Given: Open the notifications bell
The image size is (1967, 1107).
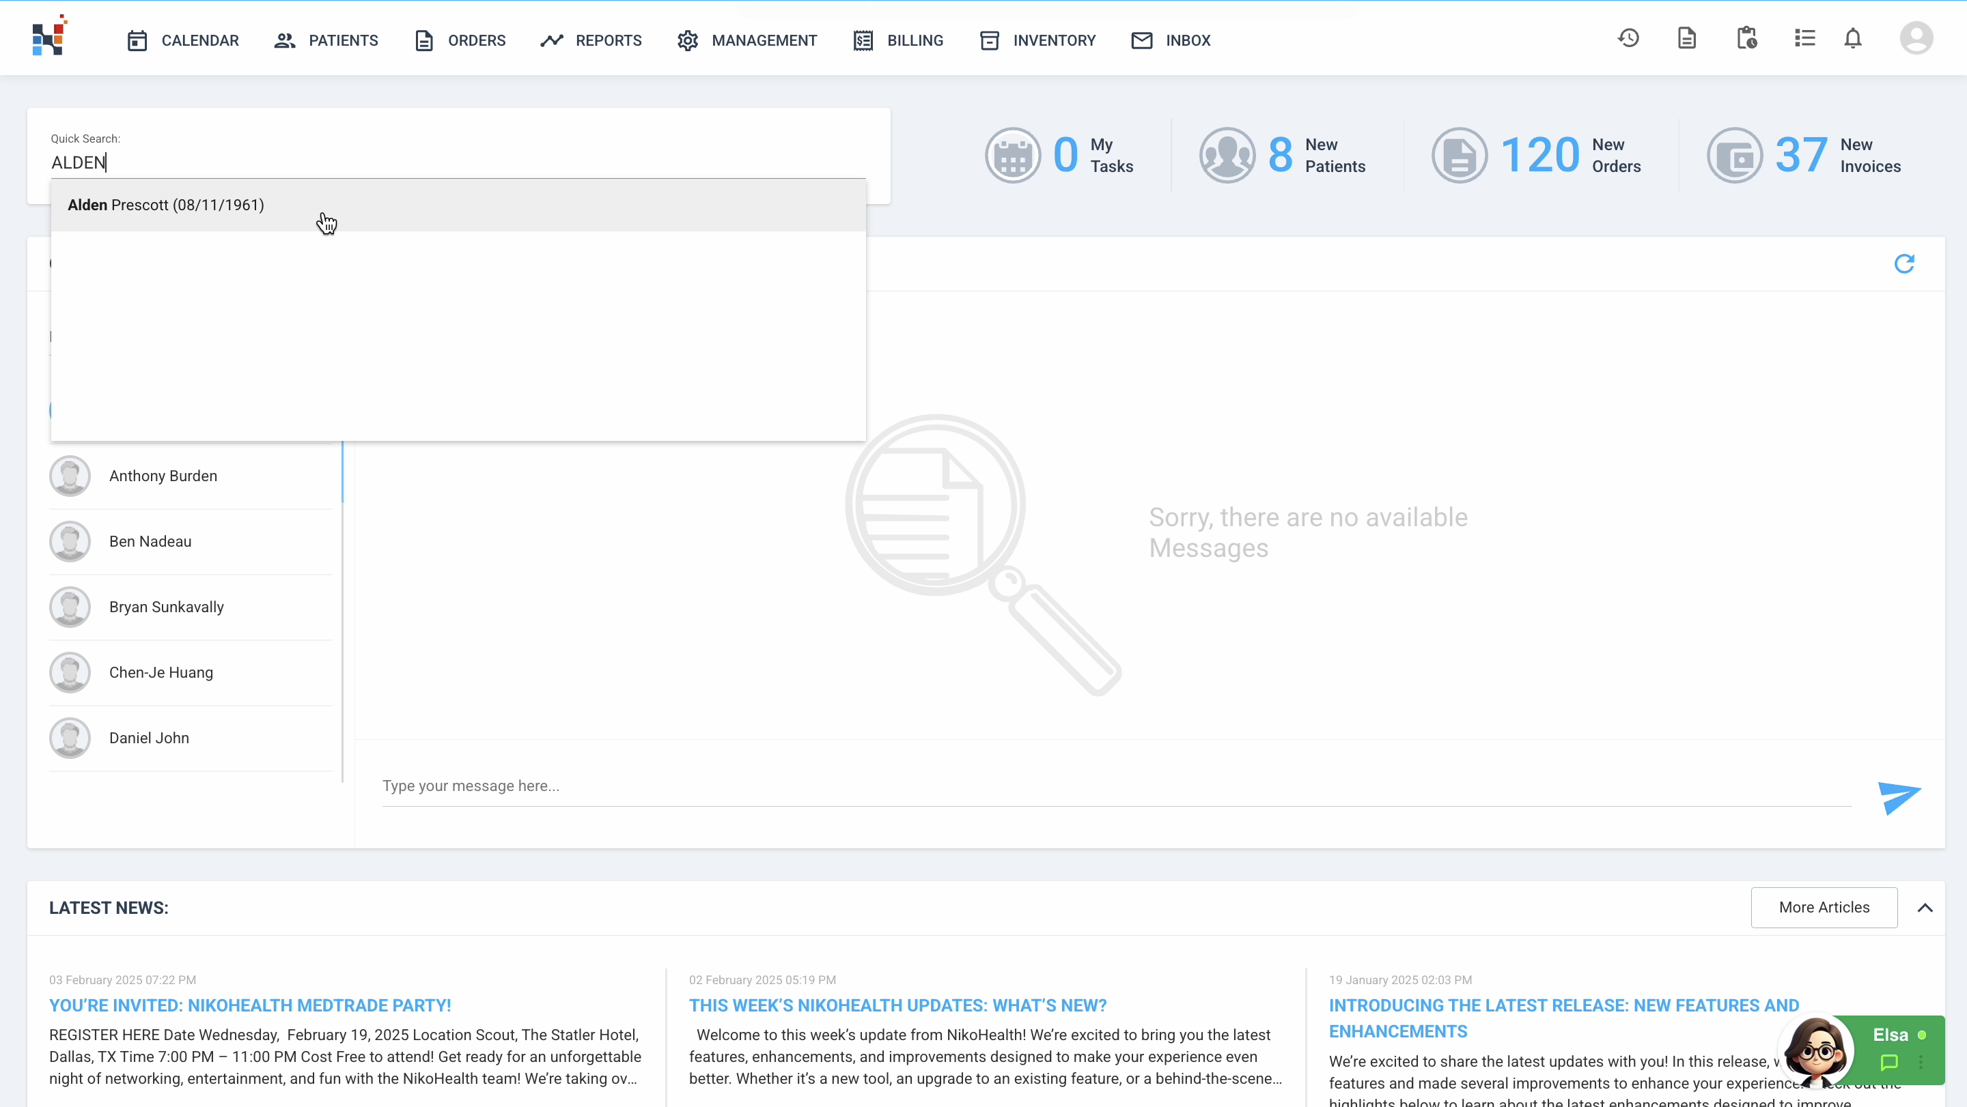Looking at the screenshot, I should click(x=1853, y=38).
